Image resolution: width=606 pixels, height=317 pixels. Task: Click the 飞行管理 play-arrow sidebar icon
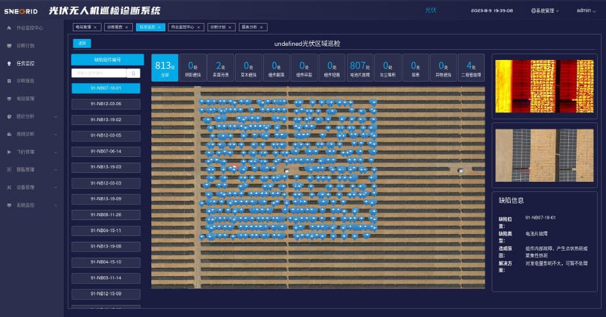click(9, 152)
